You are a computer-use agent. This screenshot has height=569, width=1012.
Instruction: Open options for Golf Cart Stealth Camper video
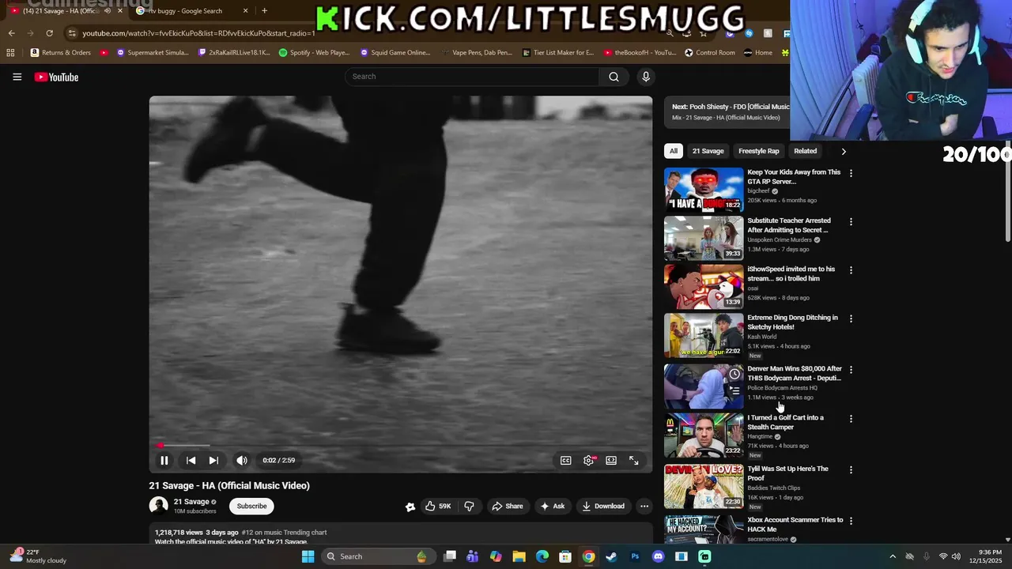click(x=851, y=418)
